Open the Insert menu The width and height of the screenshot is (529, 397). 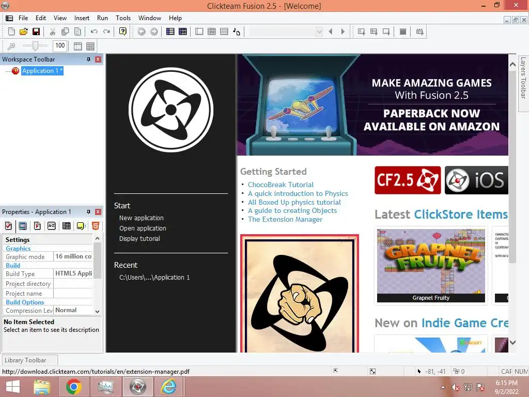82,18
